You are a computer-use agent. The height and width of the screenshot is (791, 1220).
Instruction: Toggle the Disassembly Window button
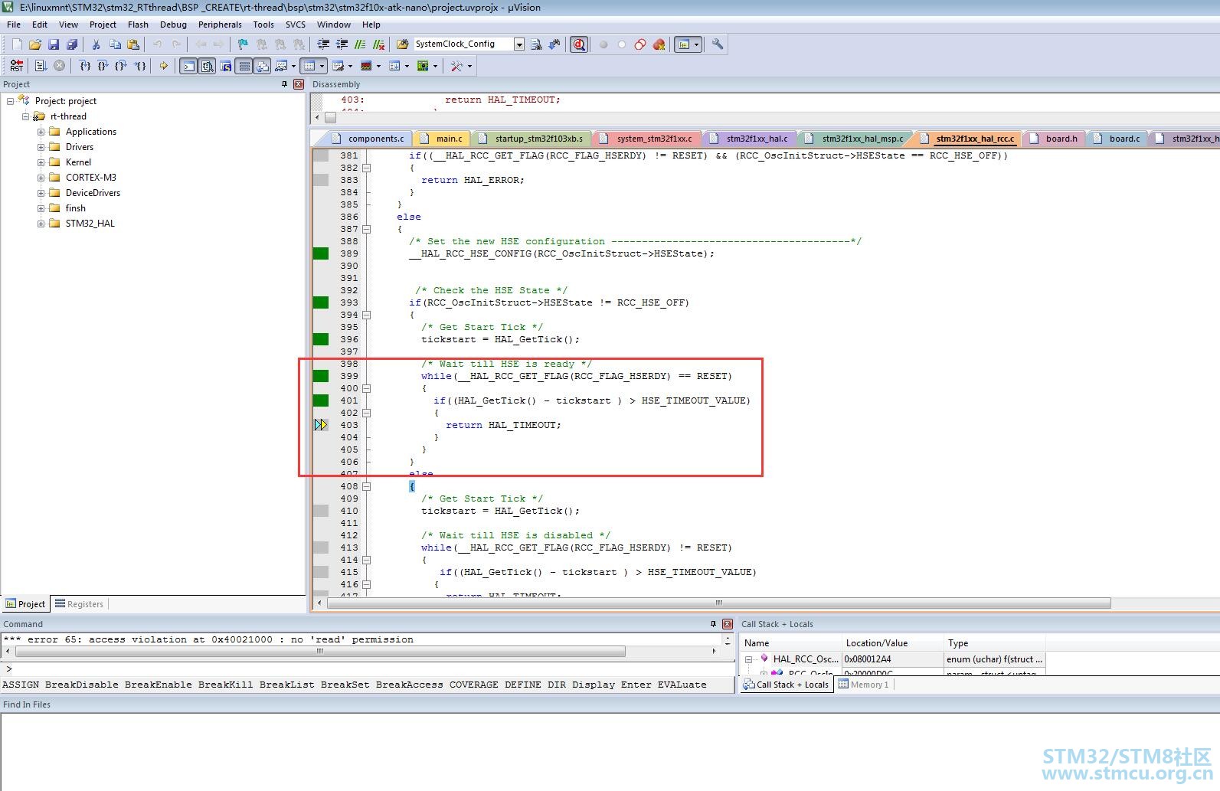pos(208,66)
